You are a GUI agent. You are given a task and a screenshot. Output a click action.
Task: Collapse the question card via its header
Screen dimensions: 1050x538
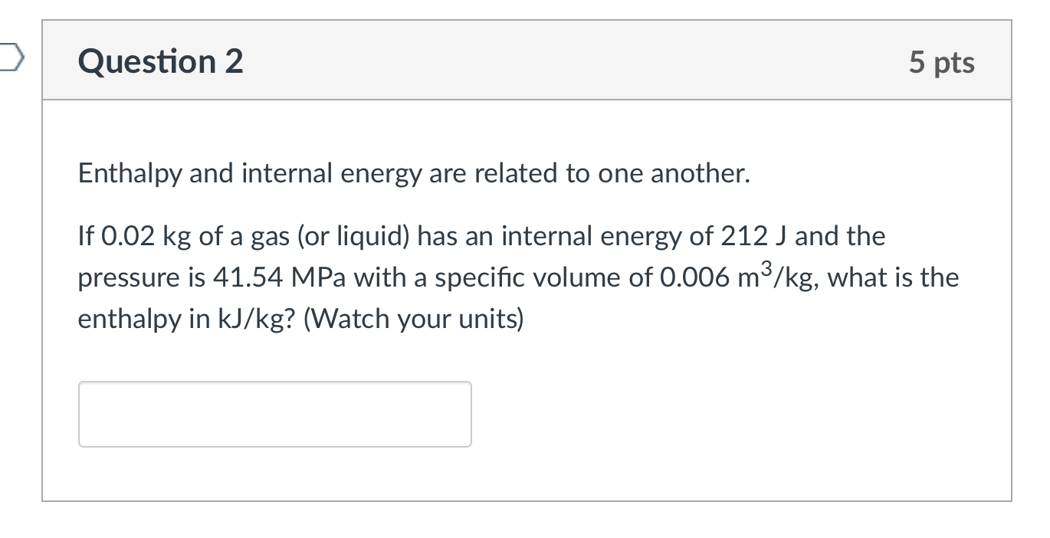525,60
